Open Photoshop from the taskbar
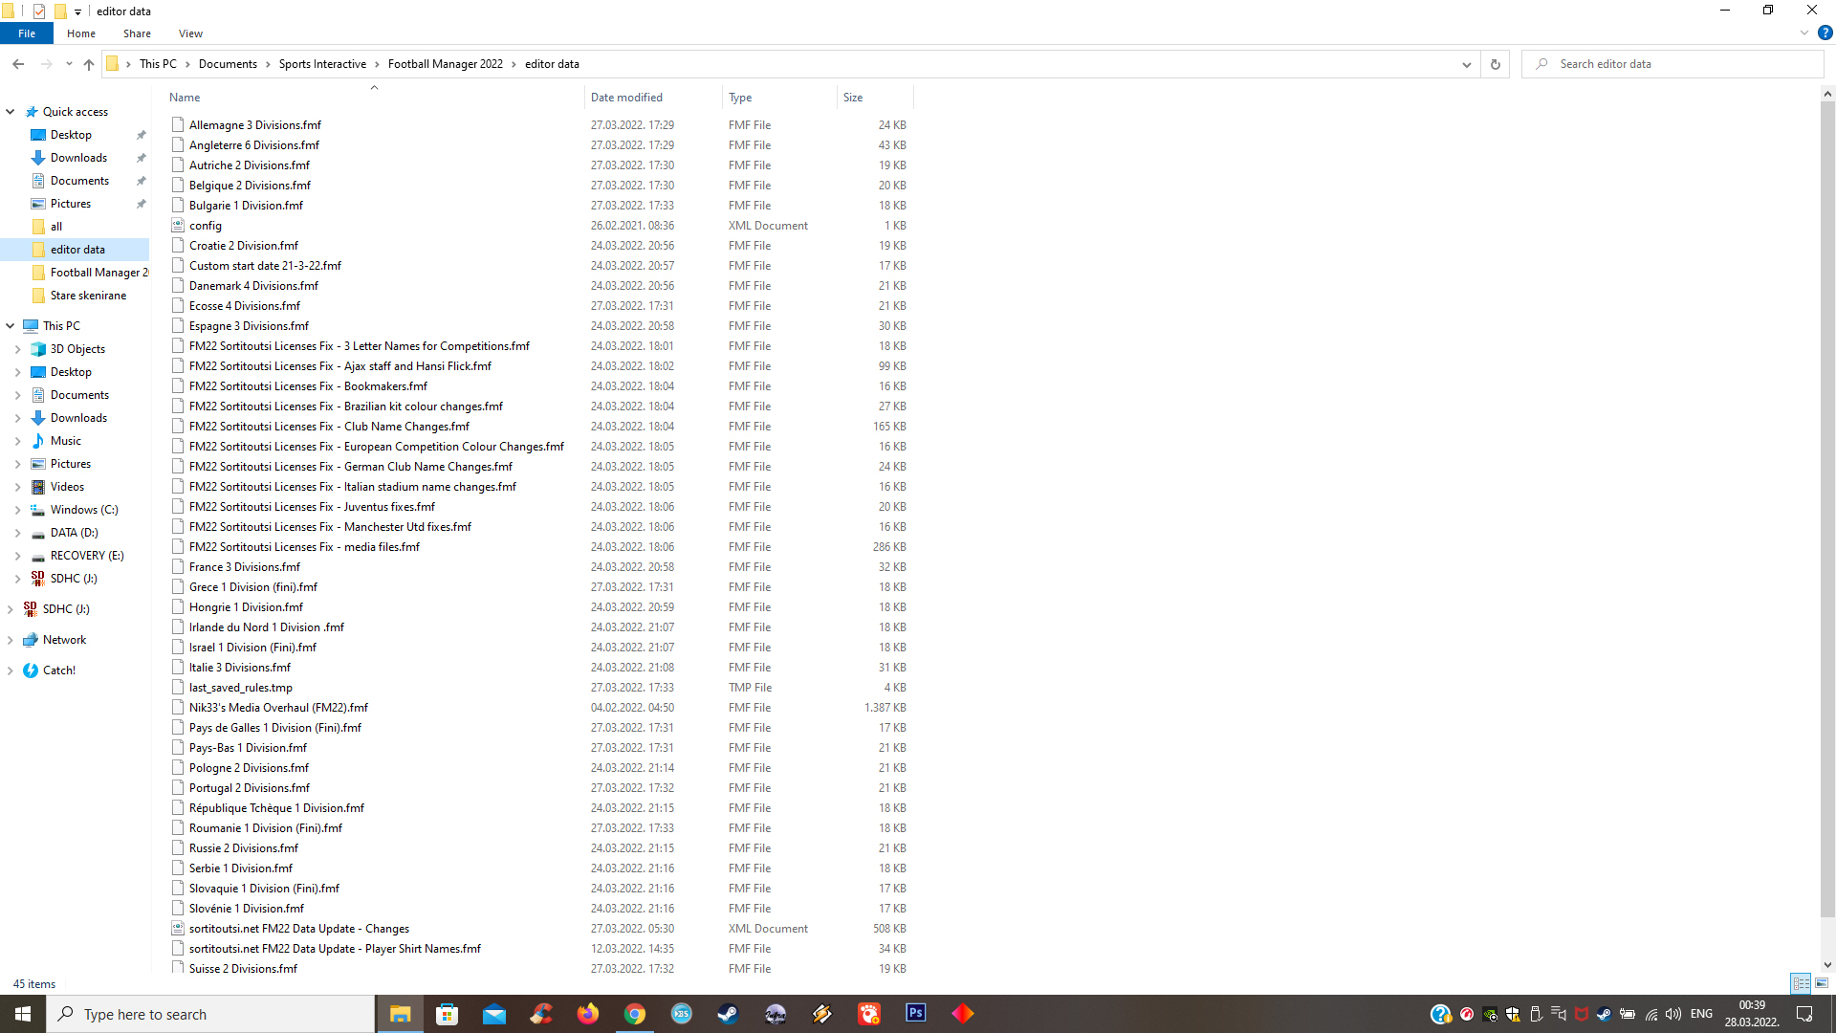This screenshot has width=1836, height=1033. [x=916, y=1014]
